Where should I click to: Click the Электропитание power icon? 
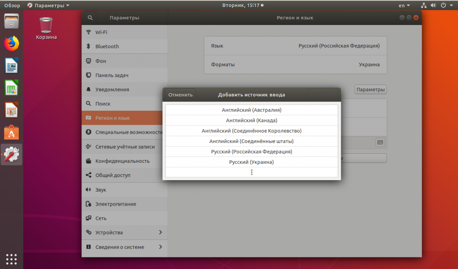89,204
